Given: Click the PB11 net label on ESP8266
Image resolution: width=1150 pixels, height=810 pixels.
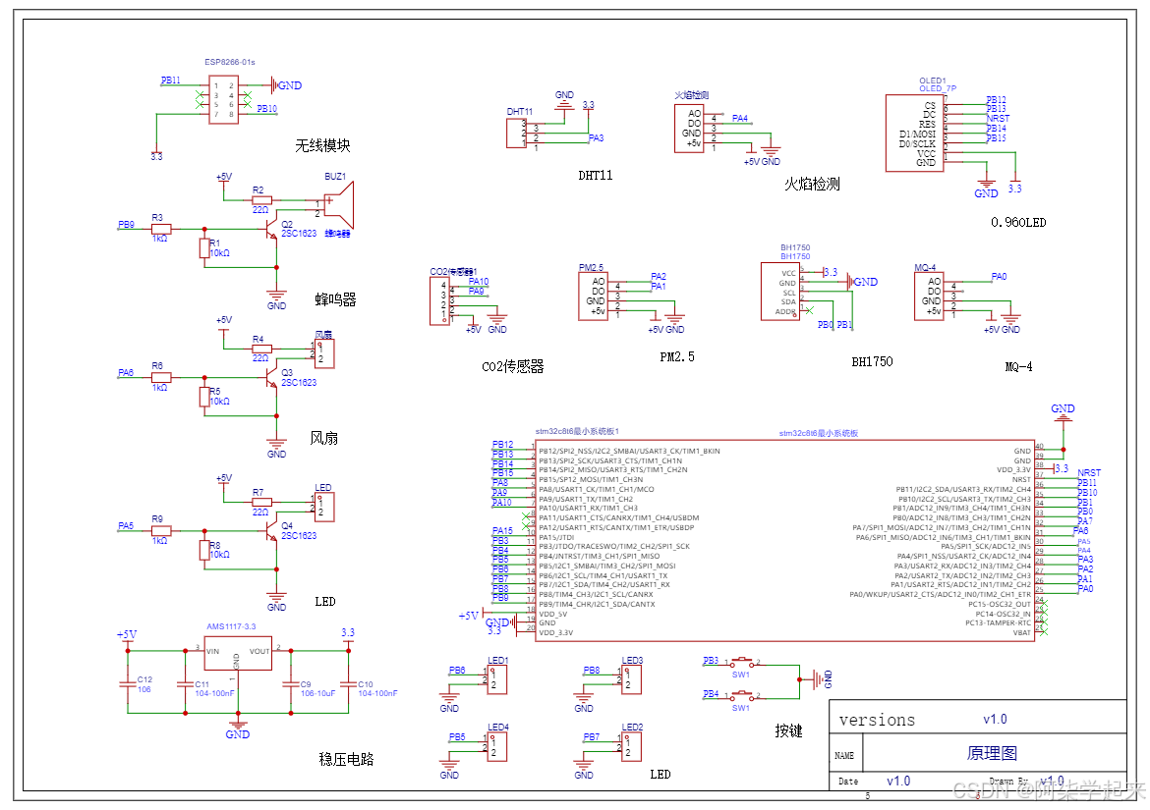Looking at the screenshot, I should pos(171,81).
